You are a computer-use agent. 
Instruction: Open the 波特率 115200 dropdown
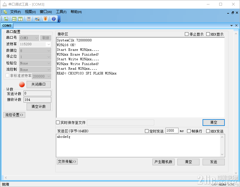tap(35, 44)
